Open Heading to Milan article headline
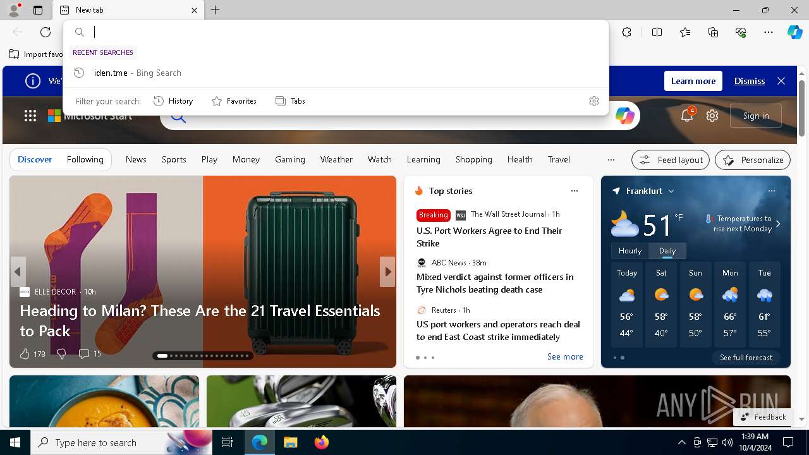 coord(200,320)
